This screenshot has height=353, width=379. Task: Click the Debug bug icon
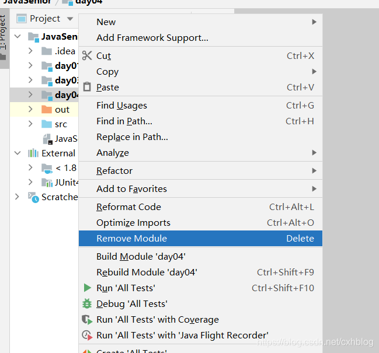[x=87, y=304]
